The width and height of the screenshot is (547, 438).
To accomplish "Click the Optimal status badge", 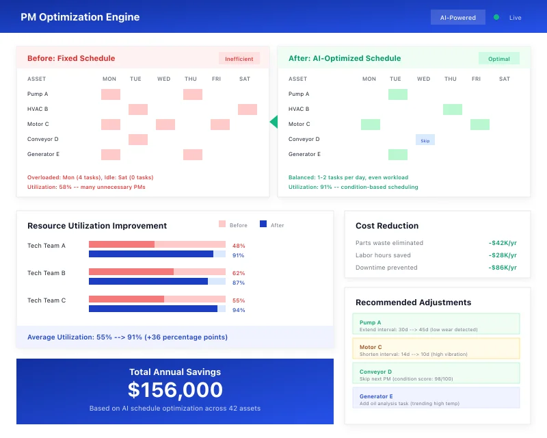I will pyautogui.click(x=498, y=59).
